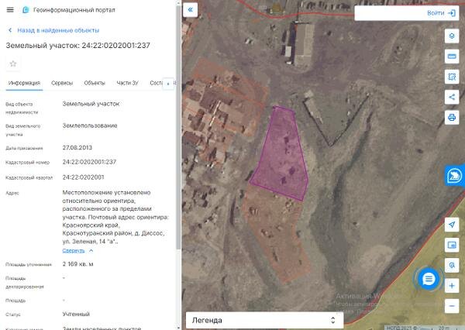Click the Войти login button

point(441,13)
